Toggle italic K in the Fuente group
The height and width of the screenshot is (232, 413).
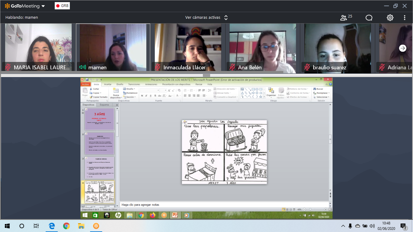[x=146, y=95]
